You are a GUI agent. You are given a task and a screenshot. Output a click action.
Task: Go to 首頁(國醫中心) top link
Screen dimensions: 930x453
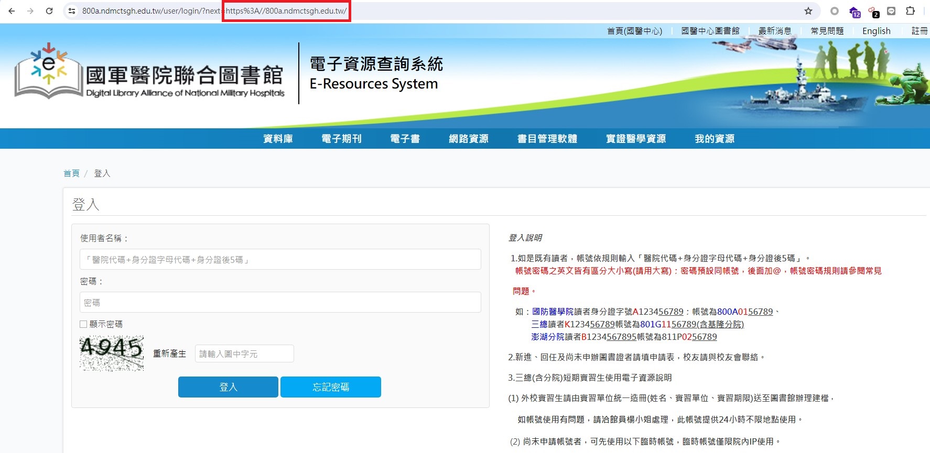click(x=634, y=31)
